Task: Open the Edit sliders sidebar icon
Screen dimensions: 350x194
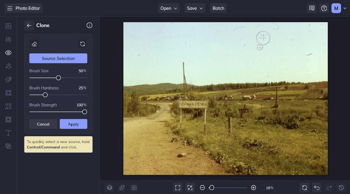Action: (8, 40)
